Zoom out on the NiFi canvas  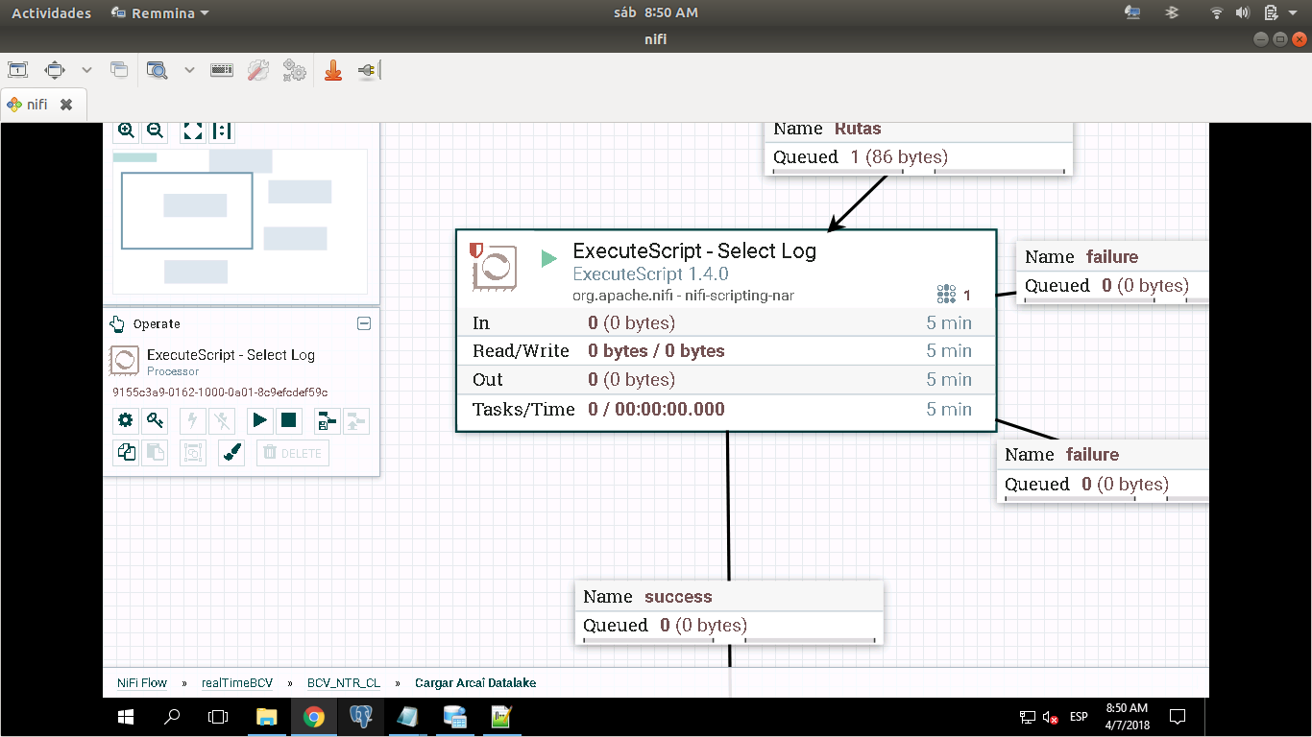[x=155, y=131]
